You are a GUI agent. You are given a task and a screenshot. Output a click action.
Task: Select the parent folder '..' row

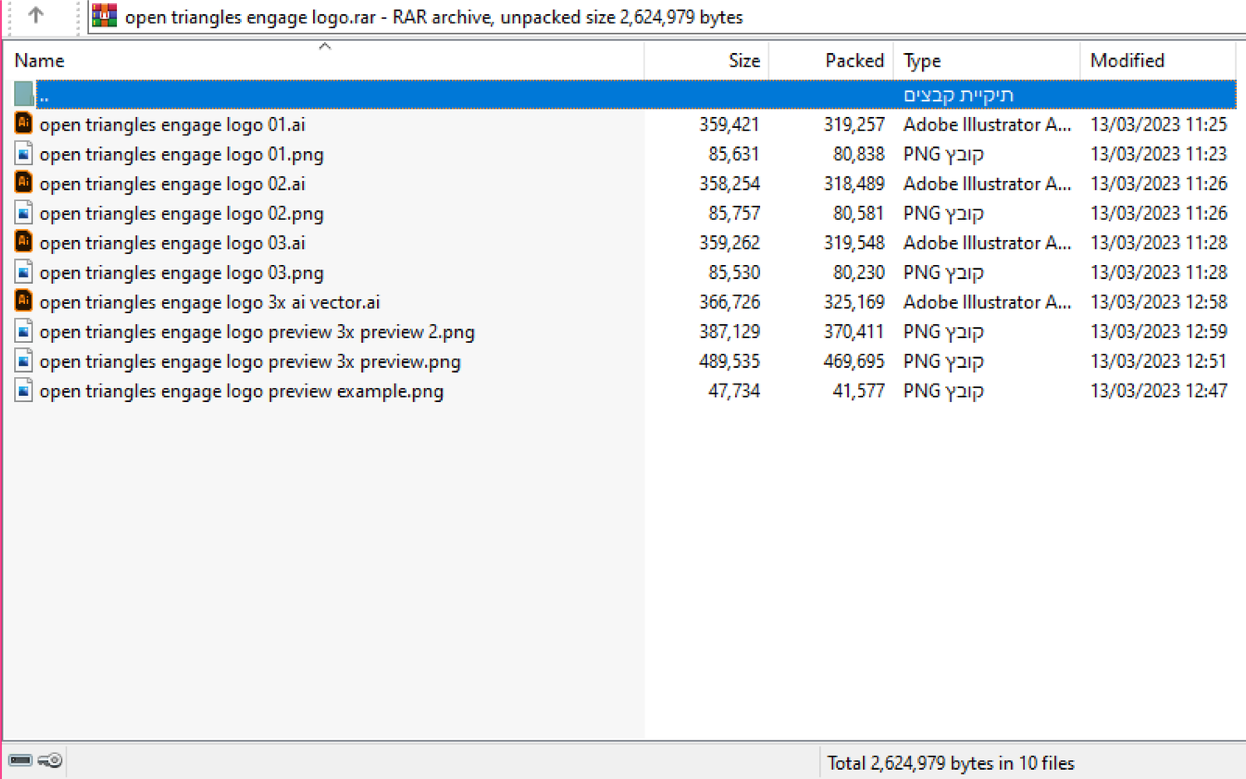click(332, 95)
